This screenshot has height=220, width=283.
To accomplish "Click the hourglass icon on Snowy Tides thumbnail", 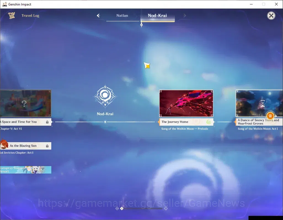I will coord(263,103).
